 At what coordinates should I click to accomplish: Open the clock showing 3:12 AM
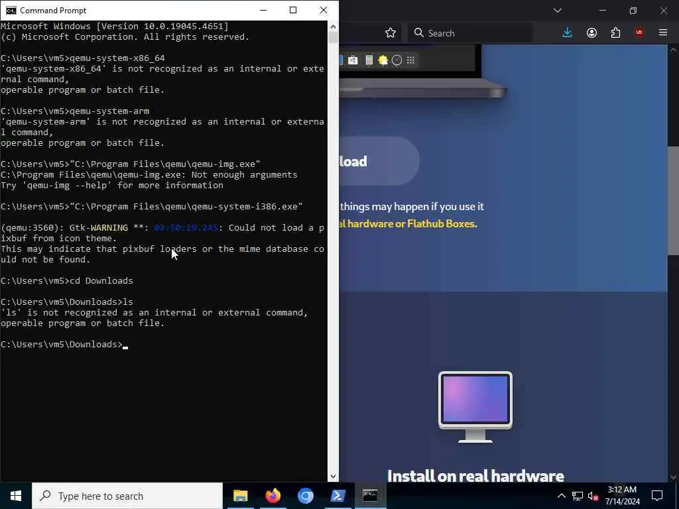pos(622,496)
